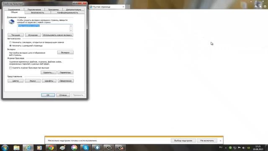Switch to the Программы tab
The height and width of the screenshot is (151, 268).
53,10
